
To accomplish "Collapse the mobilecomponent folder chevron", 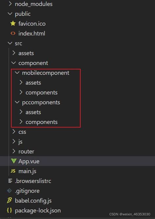I will 17,73.
